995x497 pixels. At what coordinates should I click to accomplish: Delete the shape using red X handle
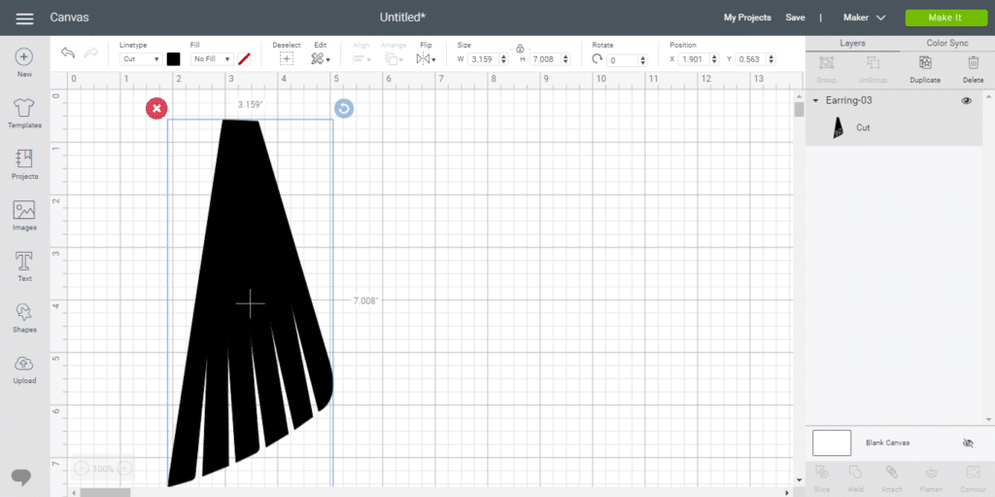[x=156, y=108]
